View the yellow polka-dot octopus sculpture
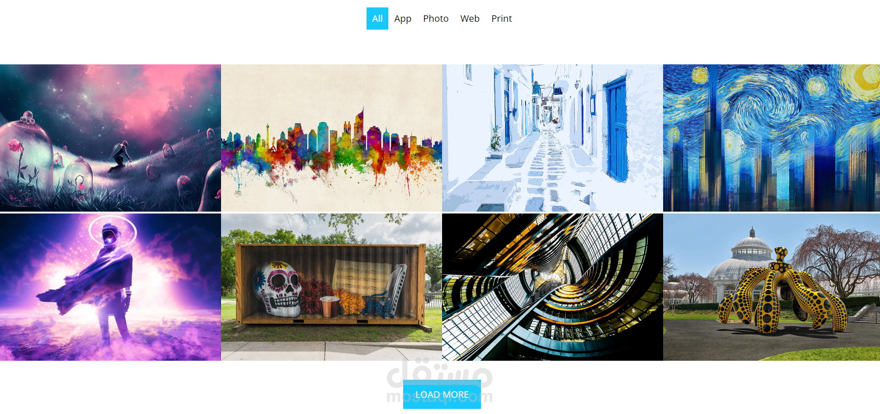Image resolution: width=880 pixels, height=414 pixels. tap(772, 287)
